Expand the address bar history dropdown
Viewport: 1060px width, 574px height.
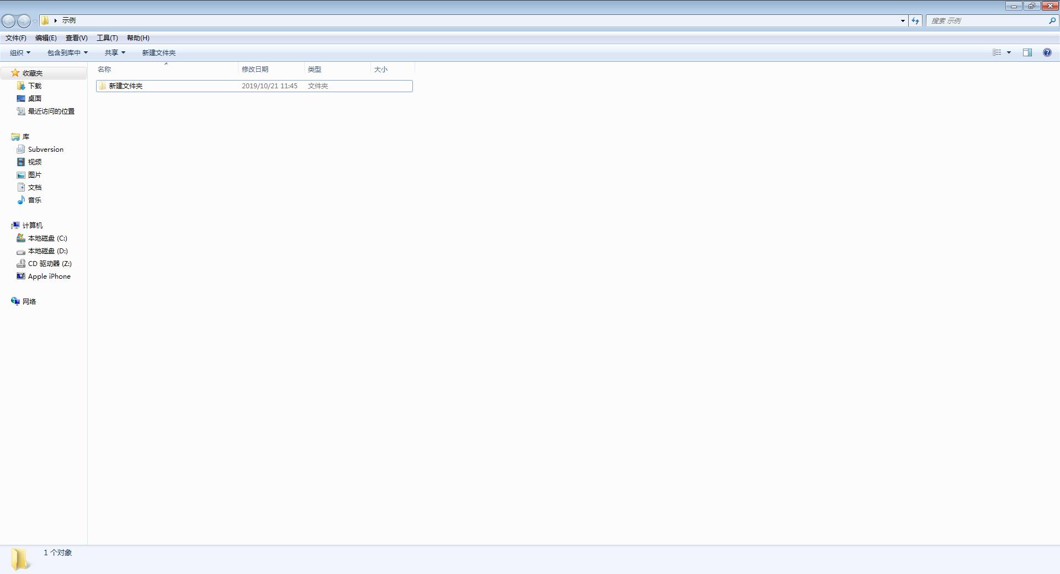pos(903,20)
